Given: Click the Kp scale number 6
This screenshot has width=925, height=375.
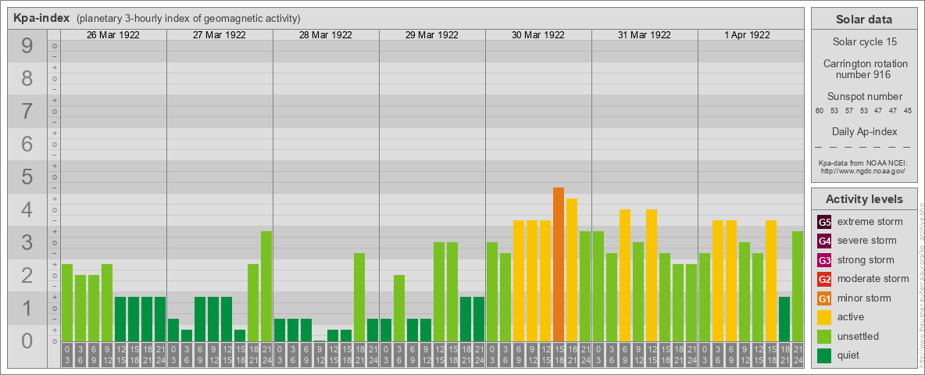Looking at the screenshot, I should 27,145.
